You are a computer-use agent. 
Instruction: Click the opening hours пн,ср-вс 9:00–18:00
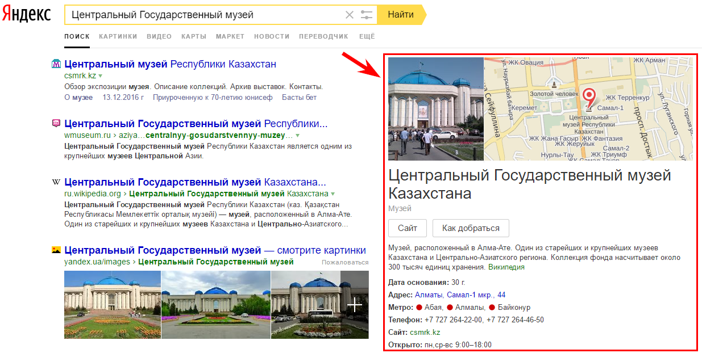[457, 345]
